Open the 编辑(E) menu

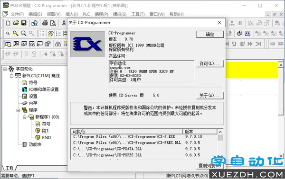click(35, 14)
